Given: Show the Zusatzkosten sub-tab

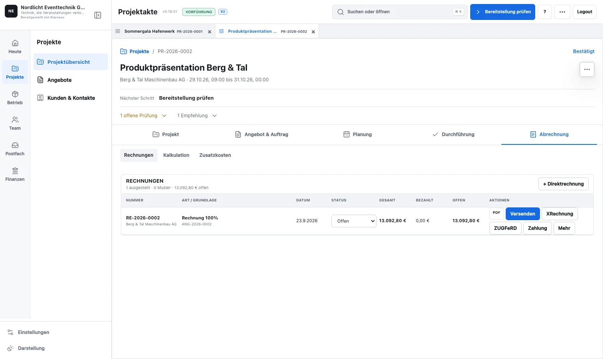Looking at the screenshot, I should [215, 155].
